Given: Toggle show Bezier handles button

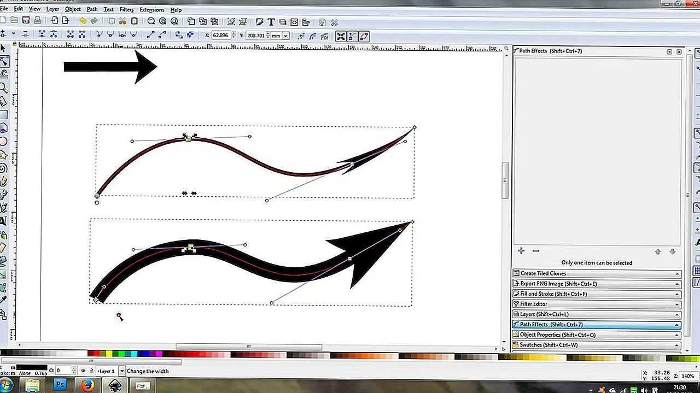Looking at the screenshot, I should coord(353,36).
